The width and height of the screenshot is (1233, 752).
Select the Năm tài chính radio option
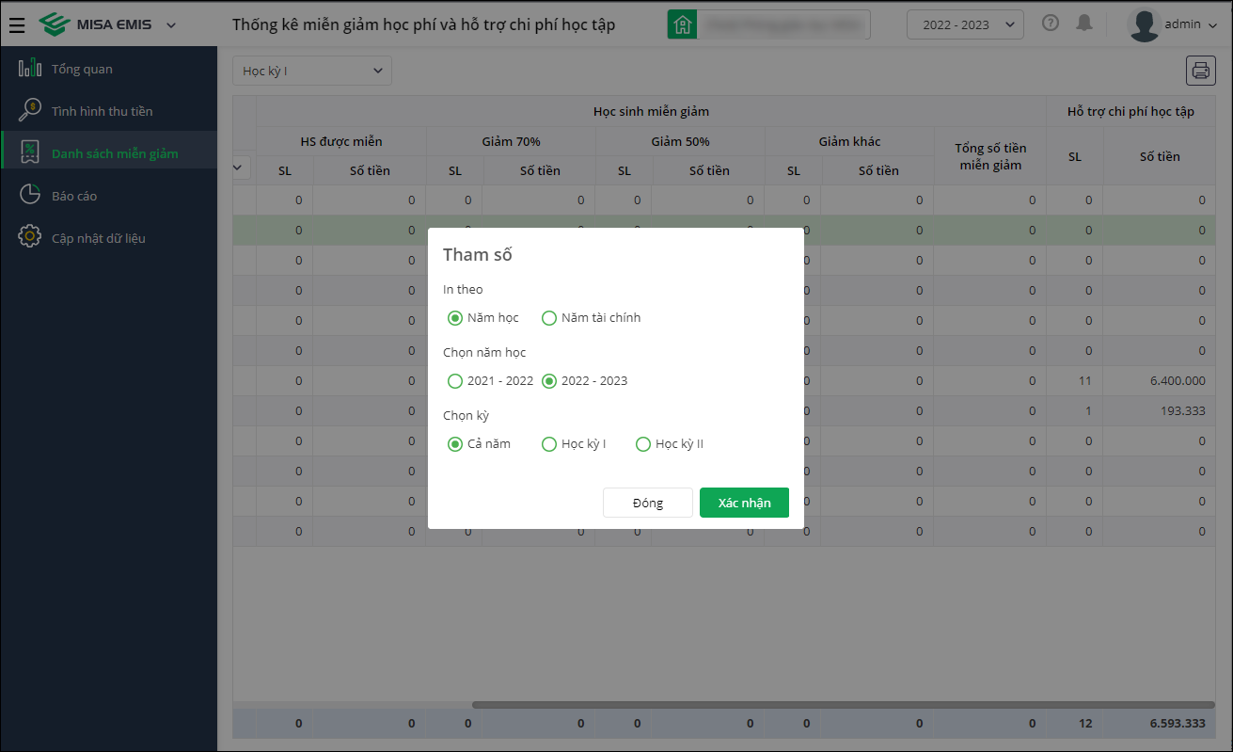pyautogui.click(x=549, y=318)
